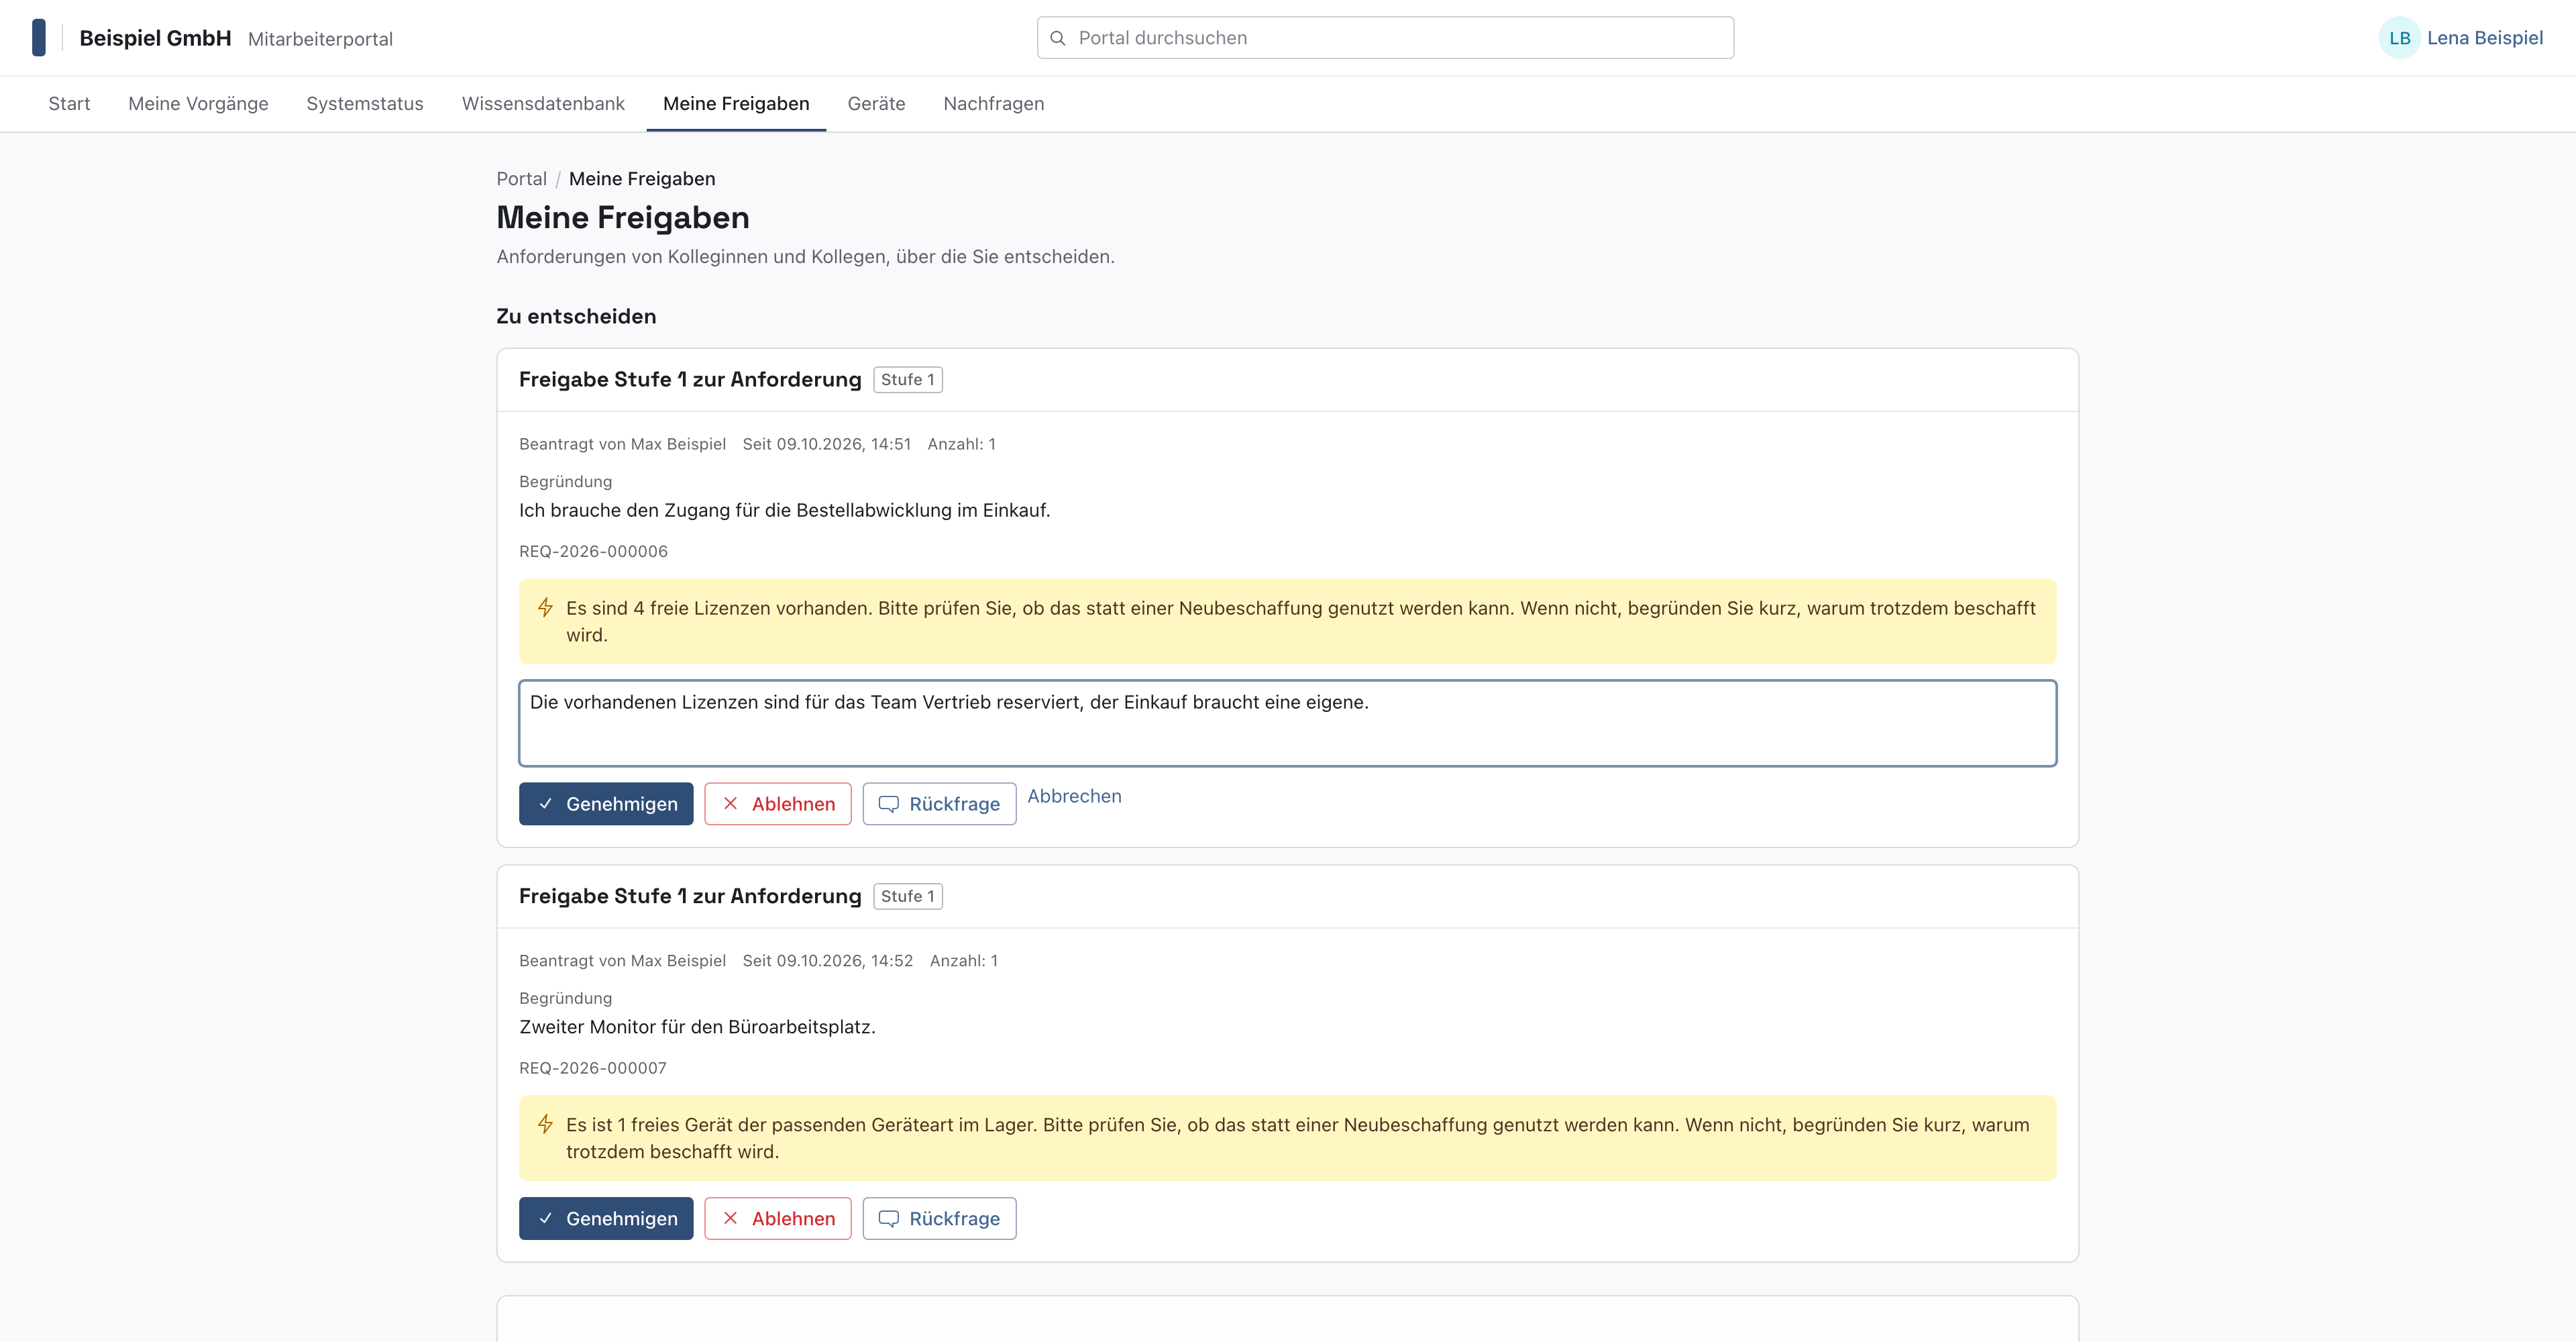Open the LB user avatar
2576x1342 pixels.
tap(2399, 38)
